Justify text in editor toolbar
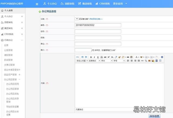The height and width of the screenshot is (118, 173). pos(139,61)
